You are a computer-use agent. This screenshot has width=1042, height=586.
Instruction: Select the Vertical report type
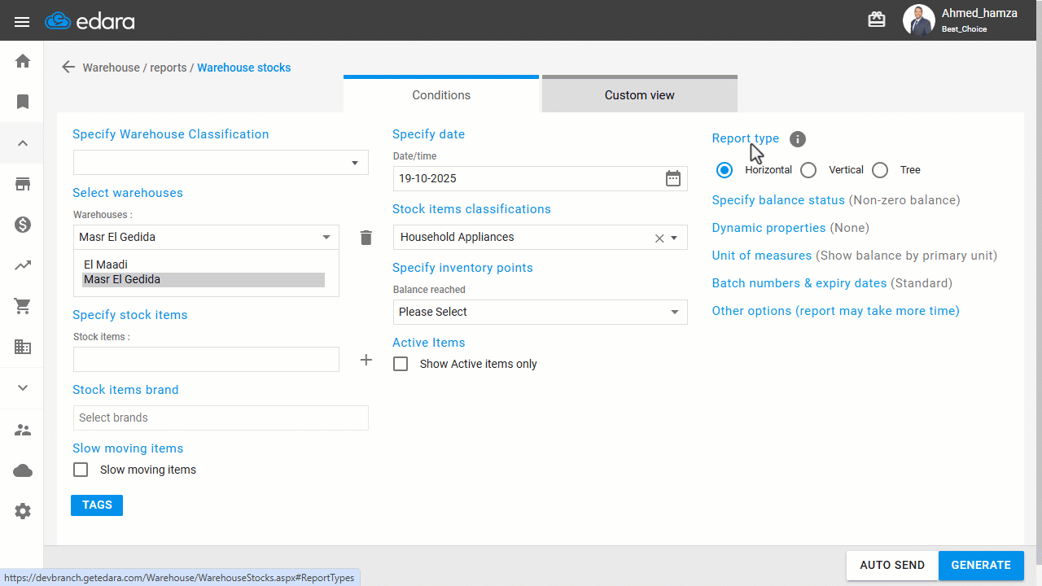(x=808, y=170)
